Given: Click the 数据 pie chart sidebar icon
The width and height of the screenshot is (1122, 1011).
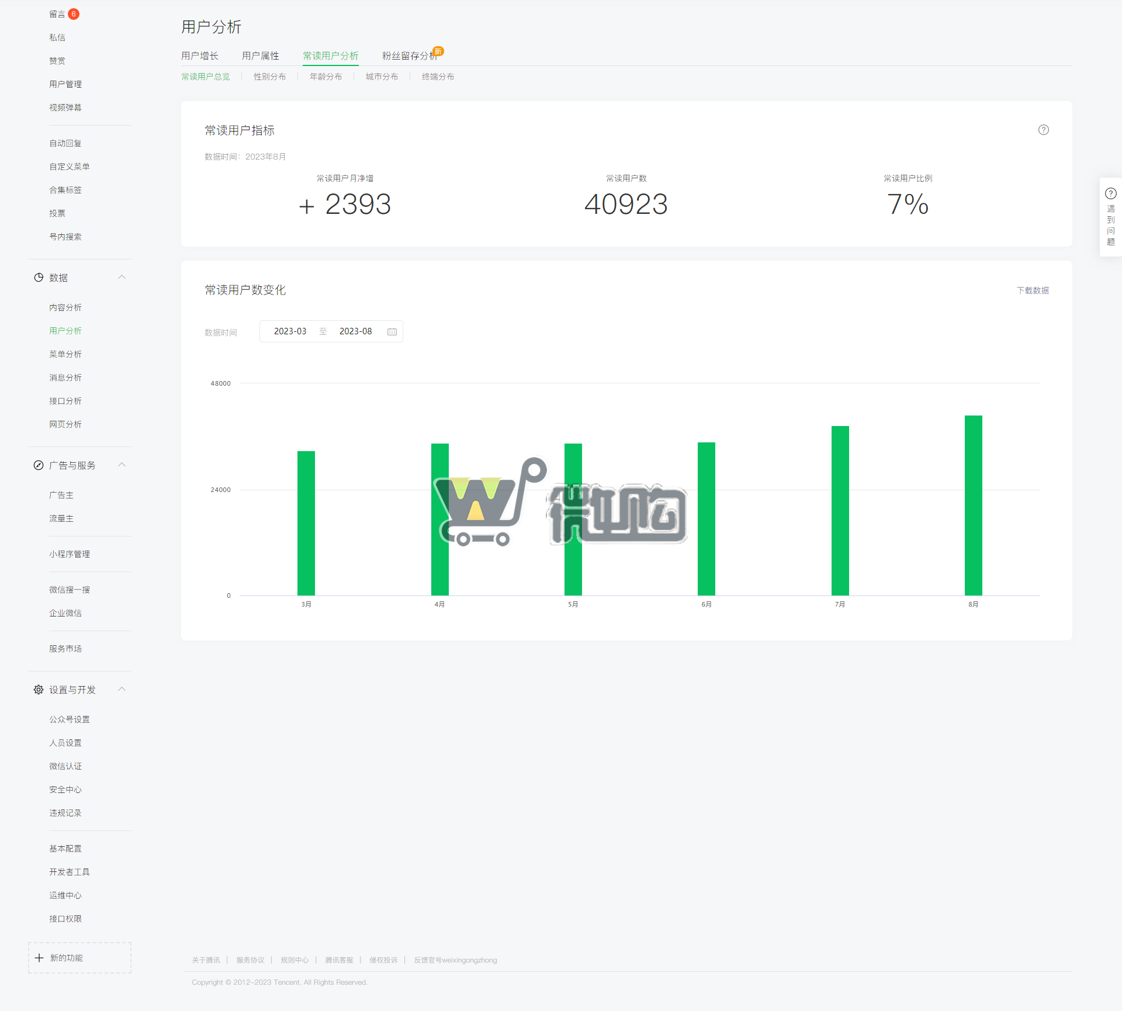Looking at the screenshot, I should 39,278.
